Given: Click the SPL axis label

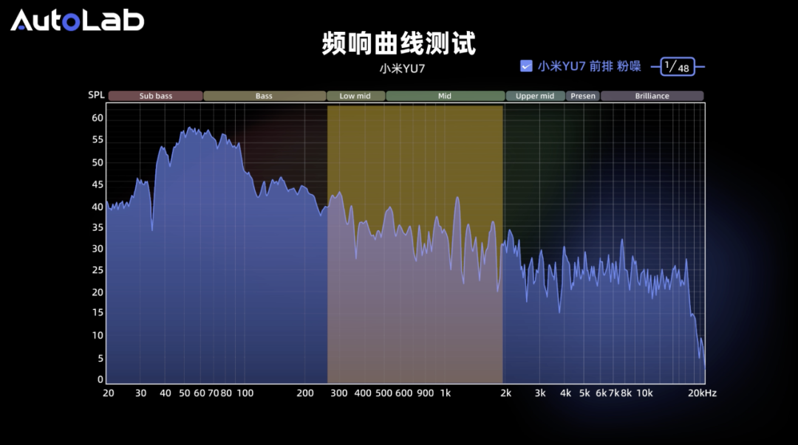Looking at the screenshot, I should [x=96, y=95].
